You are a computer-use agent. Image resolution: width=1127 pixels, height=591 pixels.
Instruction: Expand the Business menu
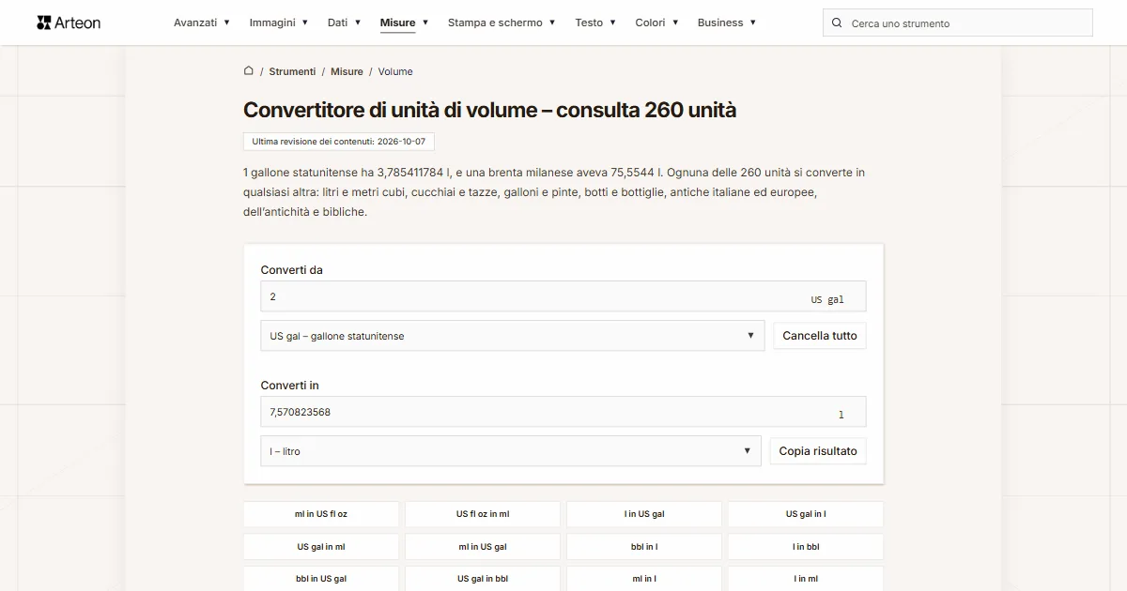[727, 23]
